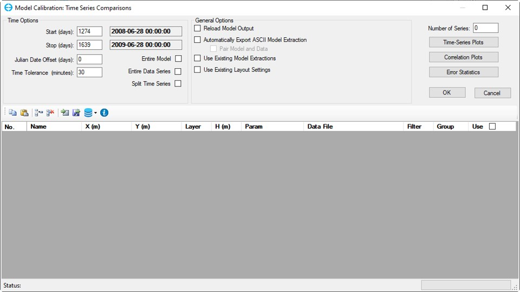The image size is (520, 292).
Task: Open Time-Series Plots
Action: 464,42
